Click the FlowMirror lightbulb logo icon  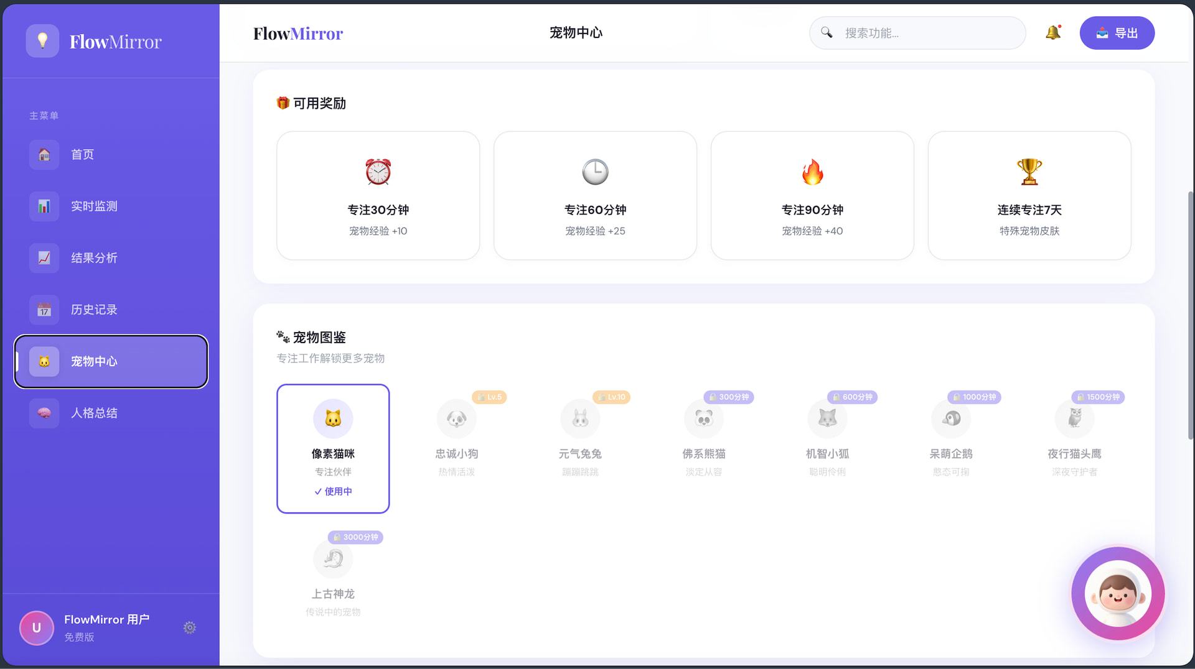42,41
